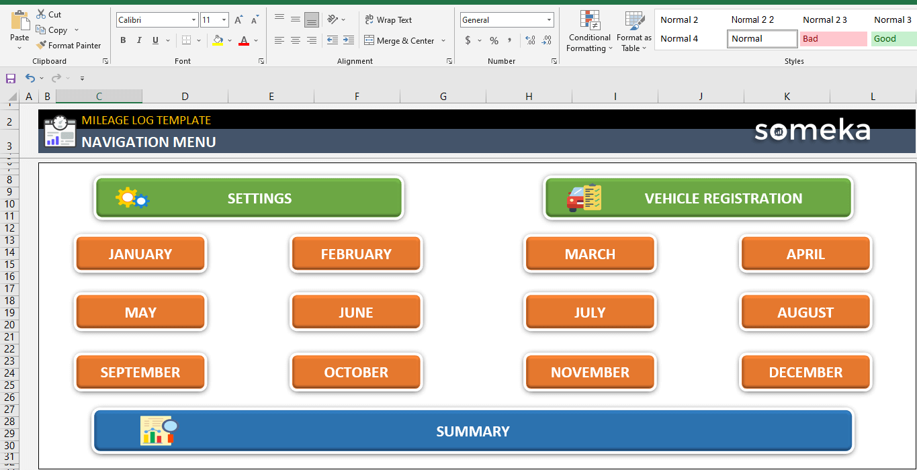Select the column F header
This screenshot has width=917, height=470.
coord(357,97)
